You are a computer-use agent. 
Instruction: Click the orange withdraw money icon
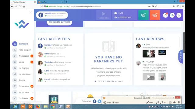pos(155,15)
